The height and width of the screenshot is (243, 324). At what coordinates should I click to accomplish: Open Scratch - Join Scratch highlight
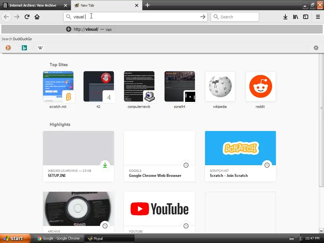(x=240, y=156)
